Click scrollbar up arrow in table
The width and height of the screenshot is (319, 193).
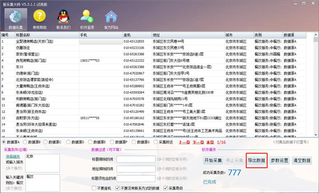pos(315,34)
